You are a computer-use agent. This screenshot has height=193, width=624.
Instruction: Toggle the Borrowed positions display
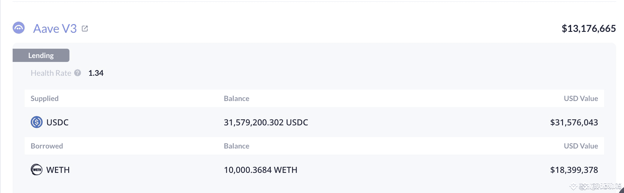(x=47, y=146)
